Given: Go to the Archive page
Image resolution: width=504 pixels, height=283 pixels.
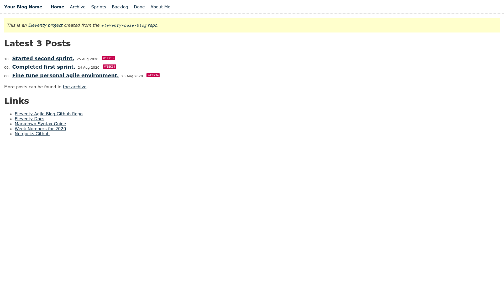Looking at the screenshot, I should coord(78,7).
